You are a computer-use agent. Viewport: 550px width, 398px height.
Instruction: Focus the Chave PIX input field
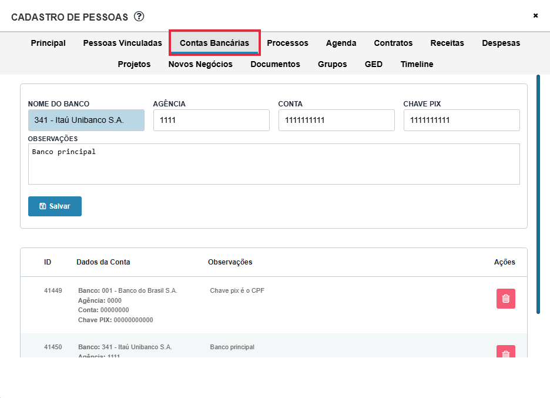[x=461, y=120]
